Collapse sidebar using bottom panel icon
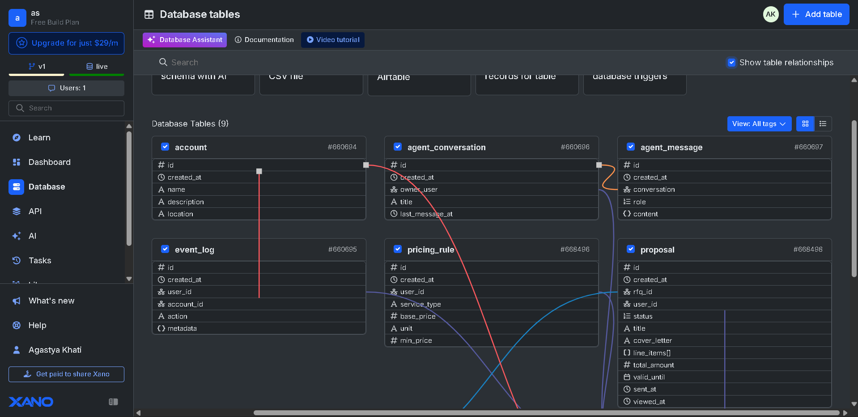The height and width of the screenshot is (417, 858). point(113,402)
